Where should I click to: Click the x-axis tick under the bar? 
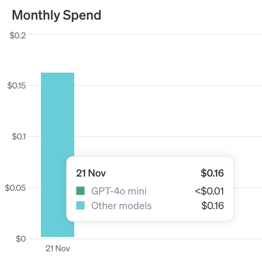(x=58, y=241)
